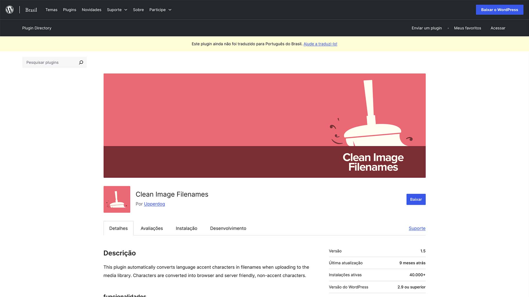Click the '2.9 ou superior' value
The width and height of the screenshot is (529, 297).
(411, 287)
